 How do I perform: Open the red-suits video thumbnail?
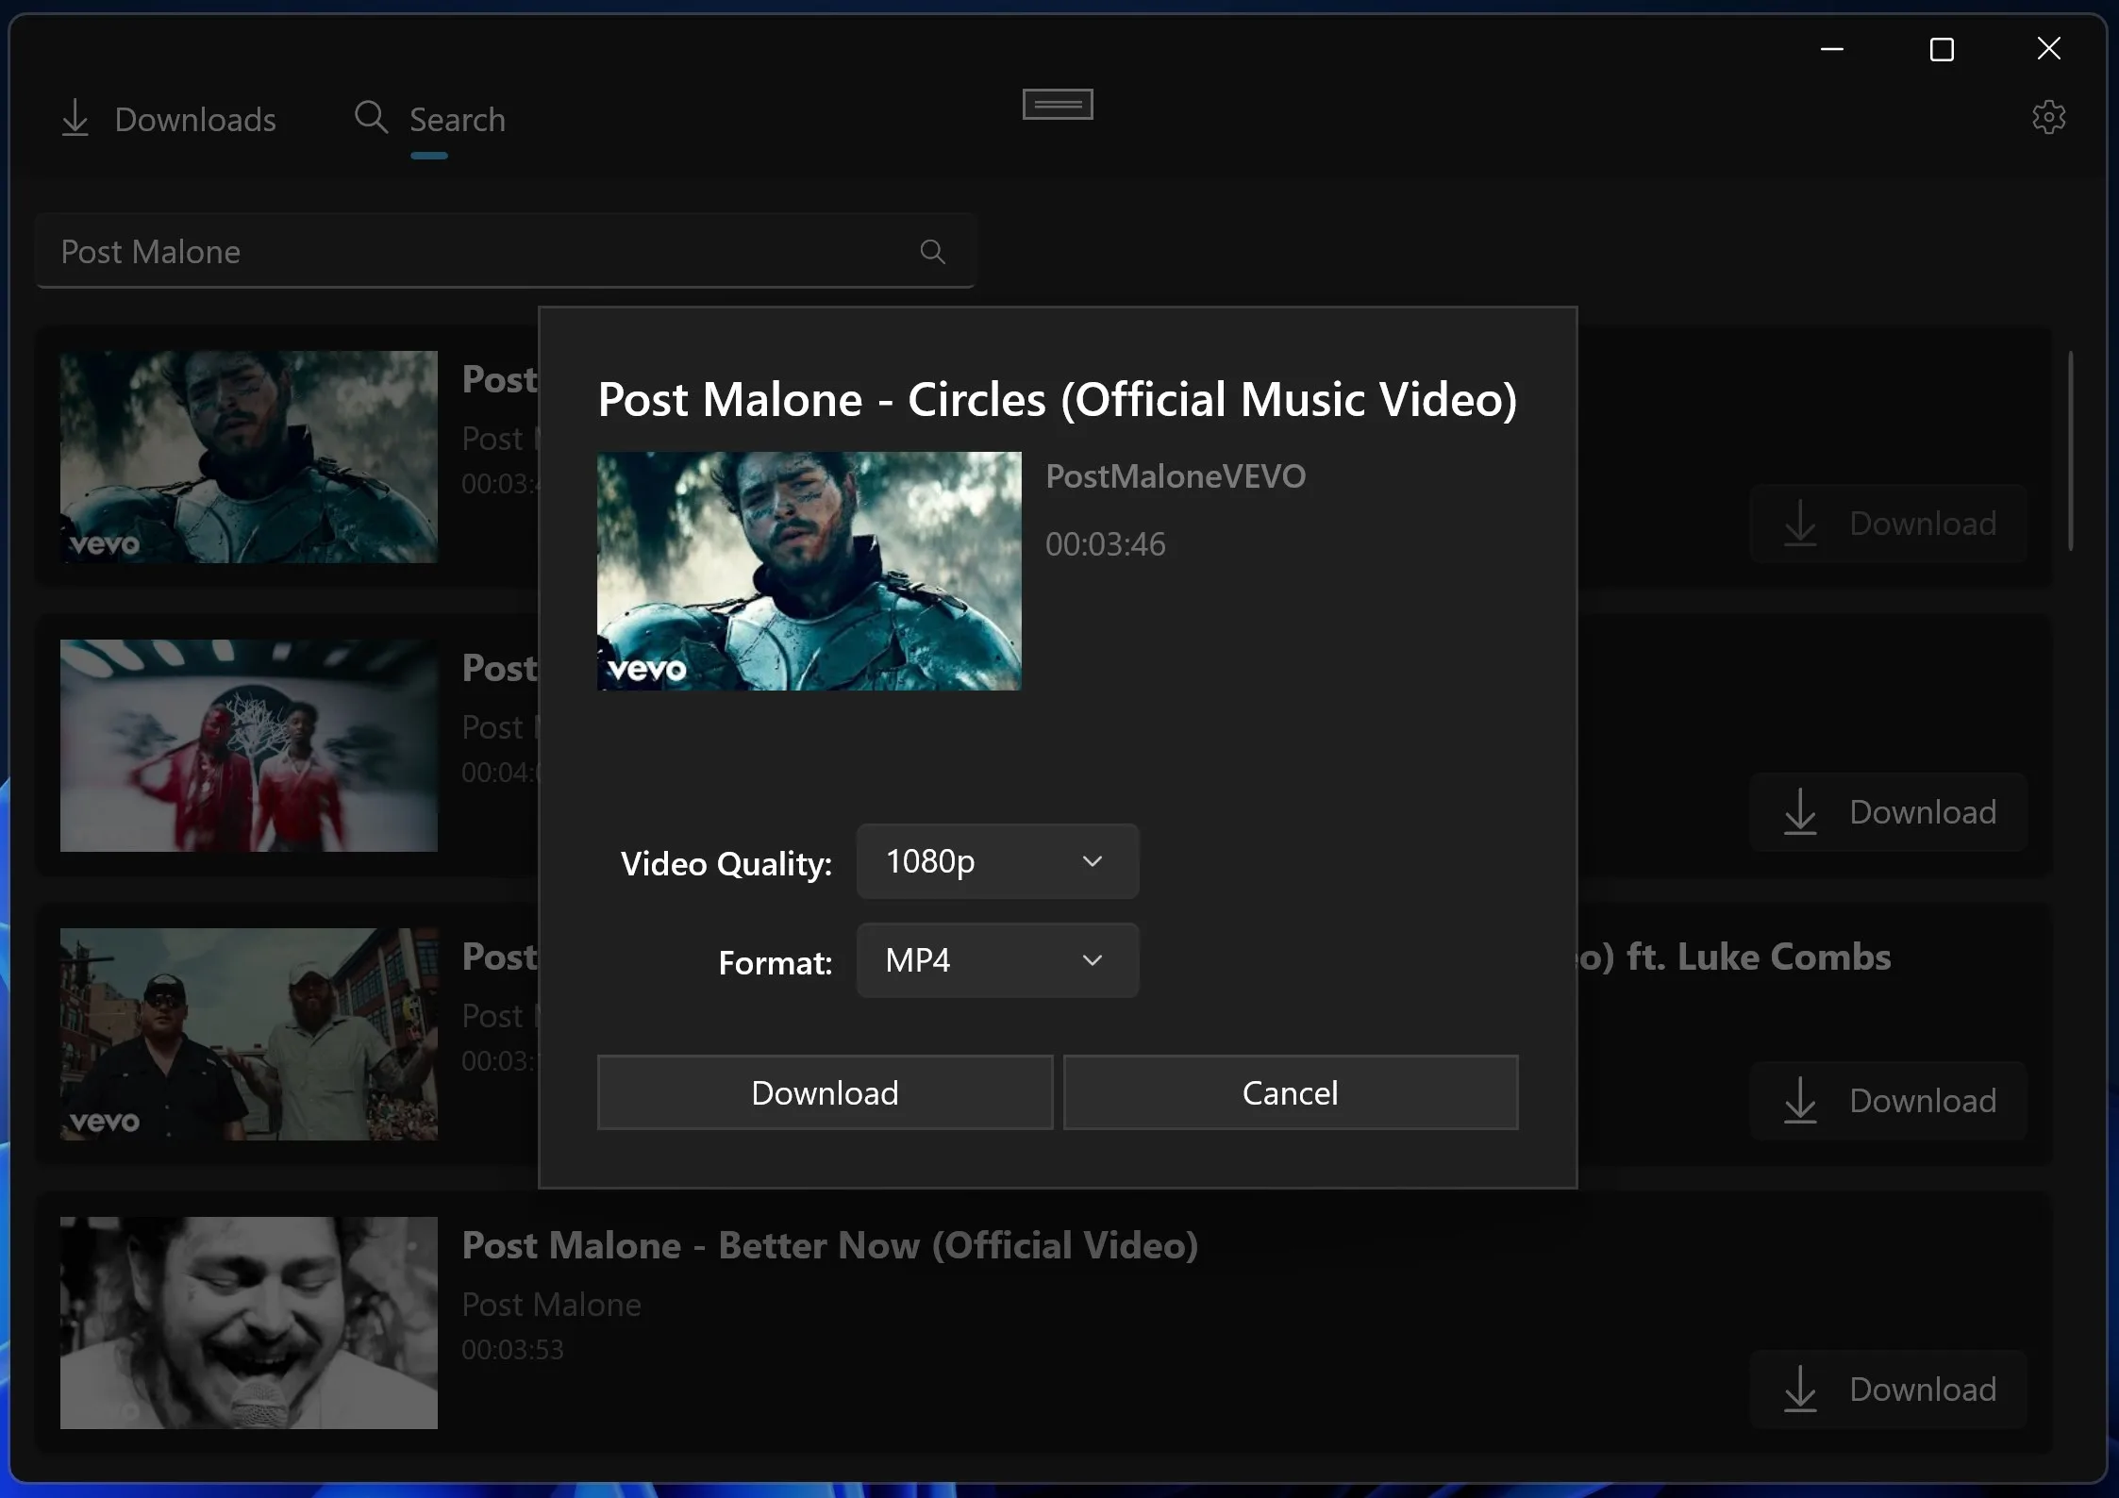249,746
